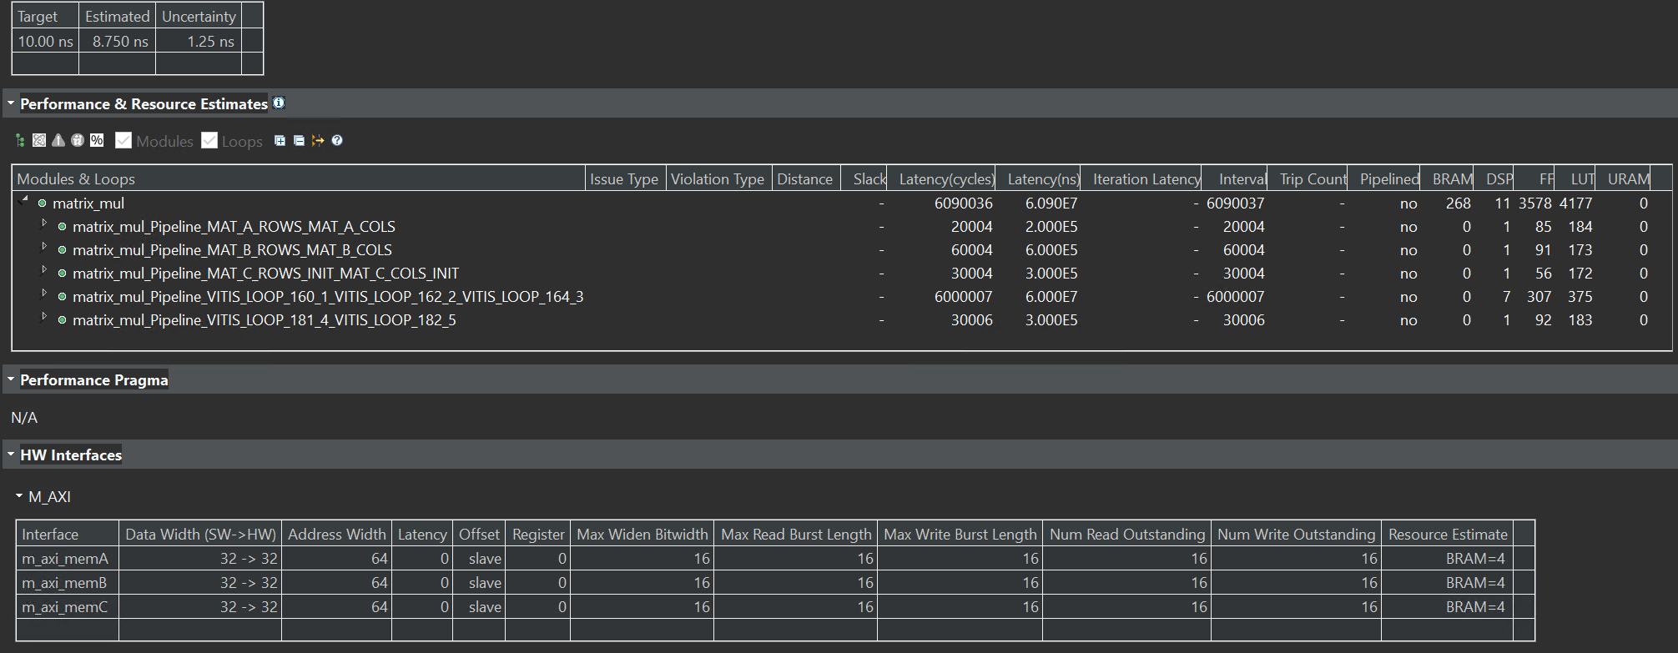Click the m_axi_memA interface cell
The image size is (1678, 653).
tap(68, 559)
